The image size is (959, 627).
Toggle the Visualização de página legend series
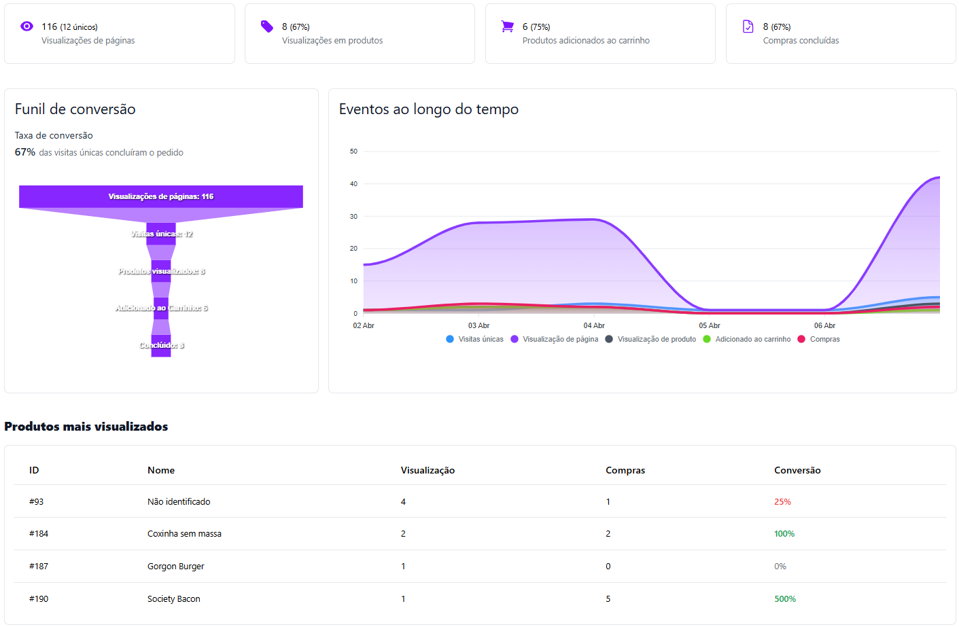554,339
